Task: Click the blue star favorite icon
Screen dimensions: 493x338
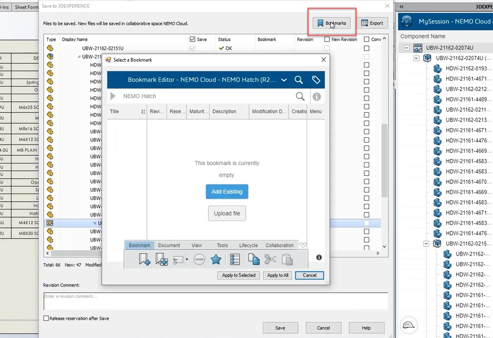Action: point(216,259)
